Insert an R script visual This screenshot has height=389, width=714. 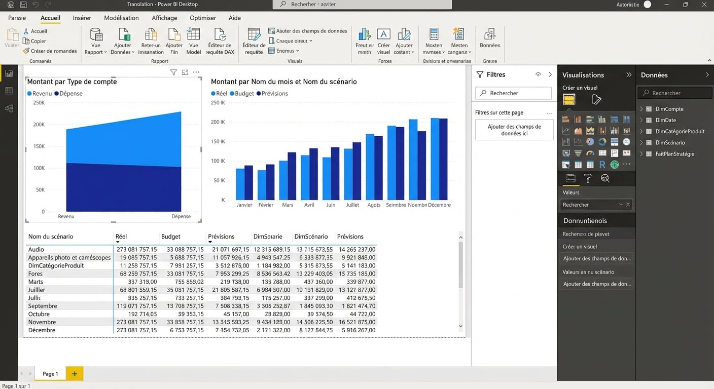(x=602, y=164)
